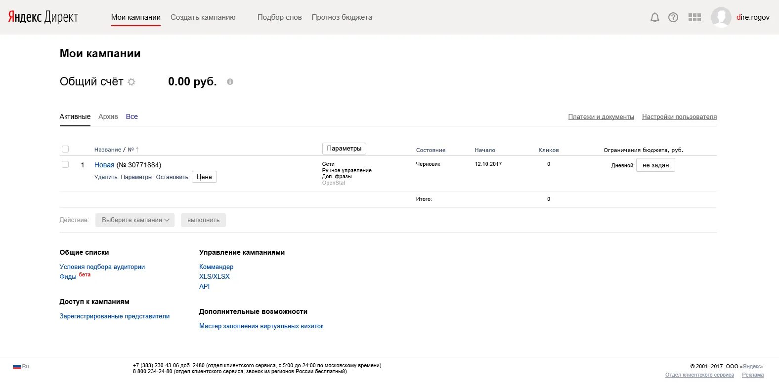
Task: Check the box for campaign Новая
Action: point(65,164)
